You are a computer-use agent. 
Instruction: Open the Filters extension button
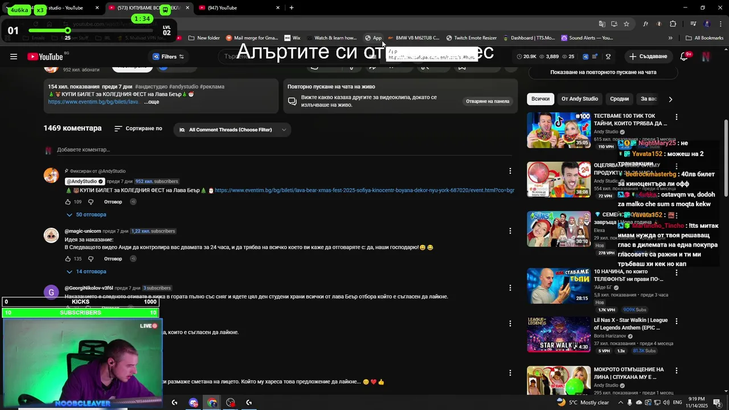tap(169, 56)
